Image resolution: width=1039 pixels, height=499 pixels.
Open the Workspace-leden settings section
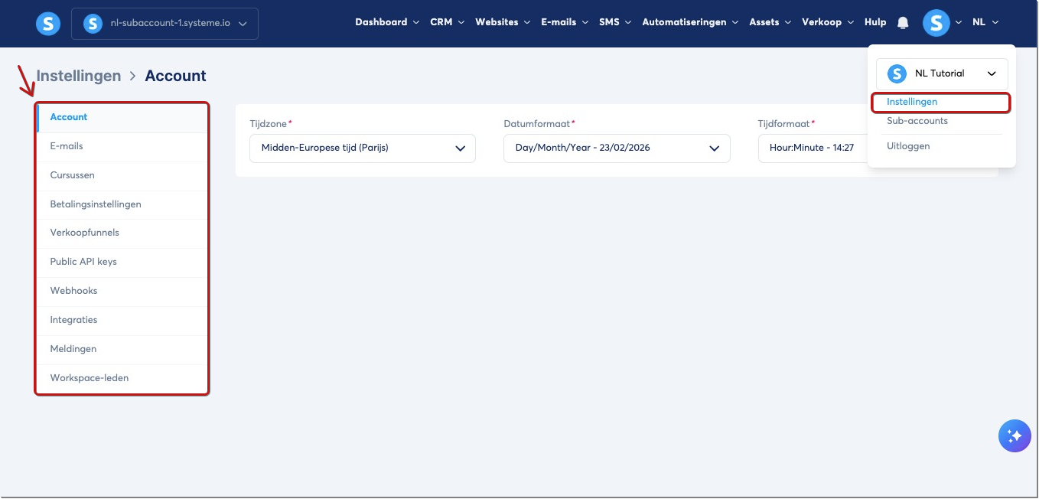(122, 378)
